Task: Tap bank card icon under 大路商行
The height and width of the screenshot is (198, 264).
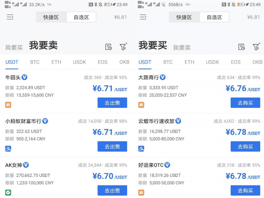Action: pos(141,105)
